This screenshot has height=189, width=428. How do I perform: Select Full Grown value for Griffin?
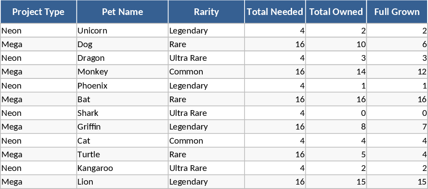pyautogui.click(x=397, y=127)
